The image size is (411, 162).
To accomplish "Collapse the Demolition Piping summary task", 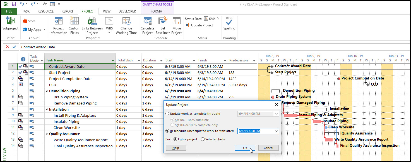I will 47,91.
